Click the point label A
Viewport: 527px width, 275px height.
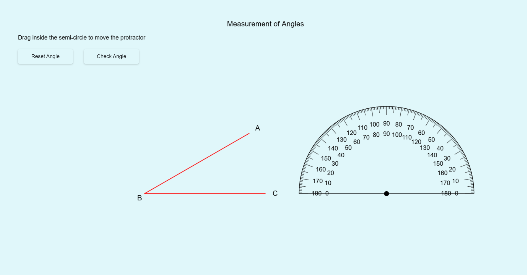pos(257,128)
